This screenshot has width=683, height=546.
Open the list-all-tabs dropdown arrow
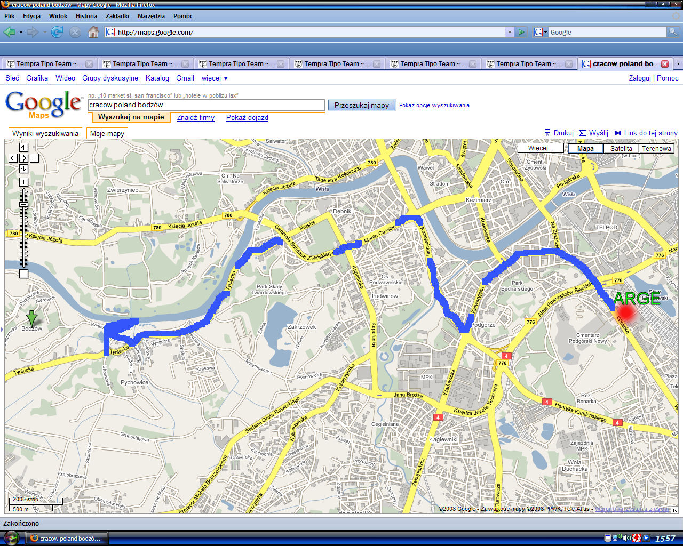coord(678,63)
